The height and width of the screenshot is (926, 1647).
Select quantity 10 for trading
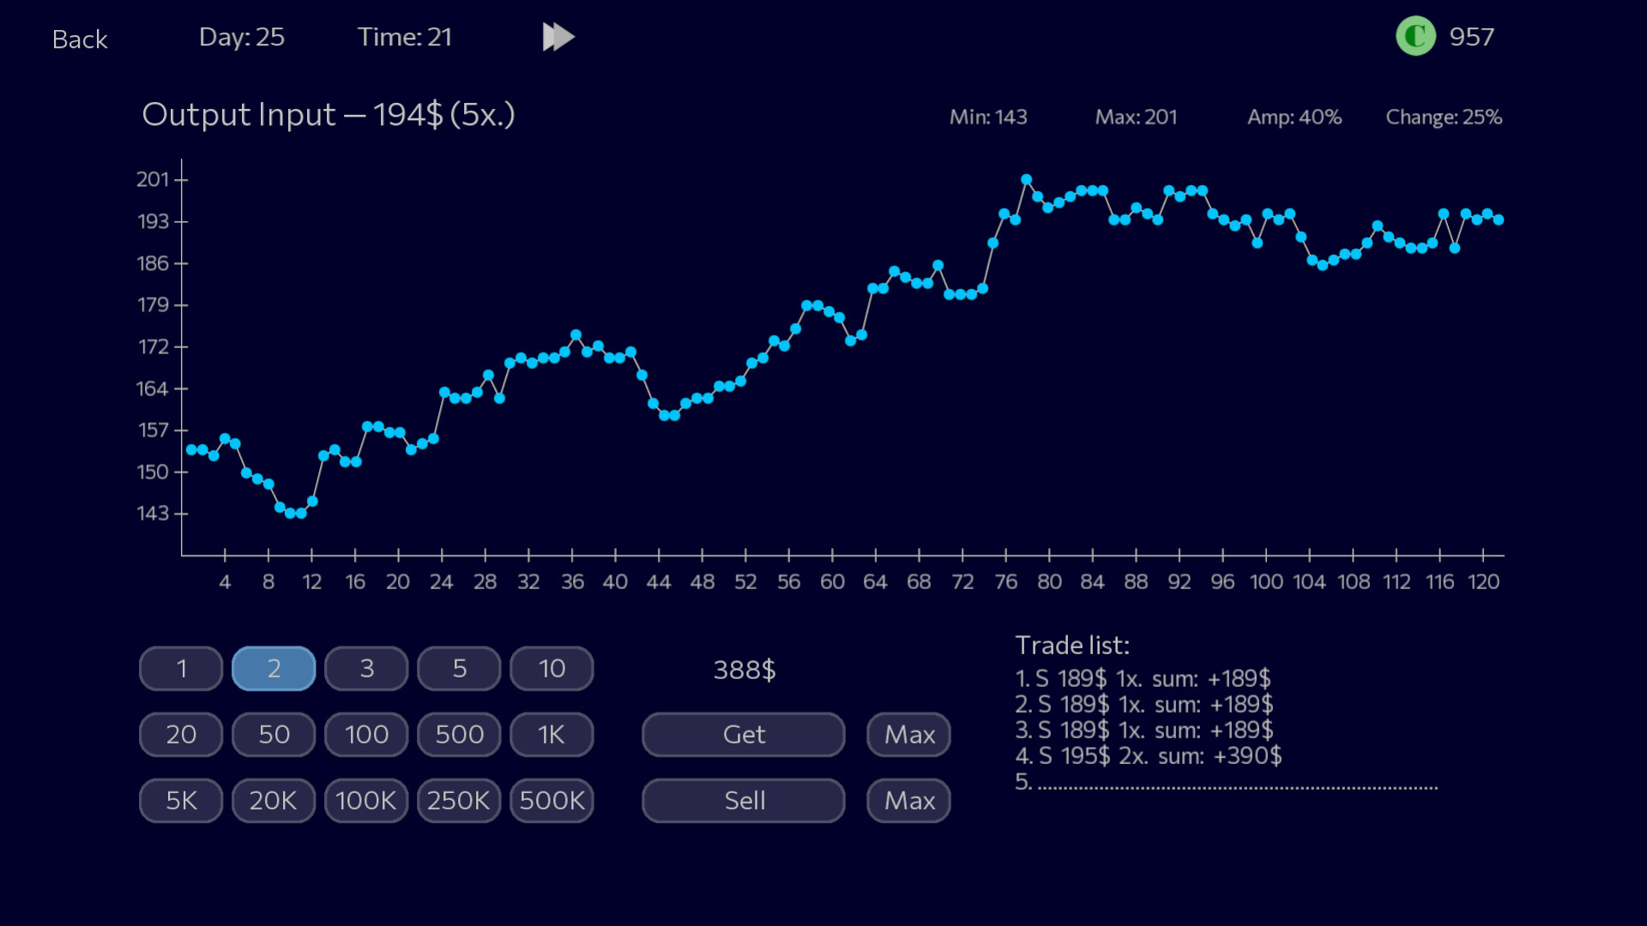click(x=552, y=668)
